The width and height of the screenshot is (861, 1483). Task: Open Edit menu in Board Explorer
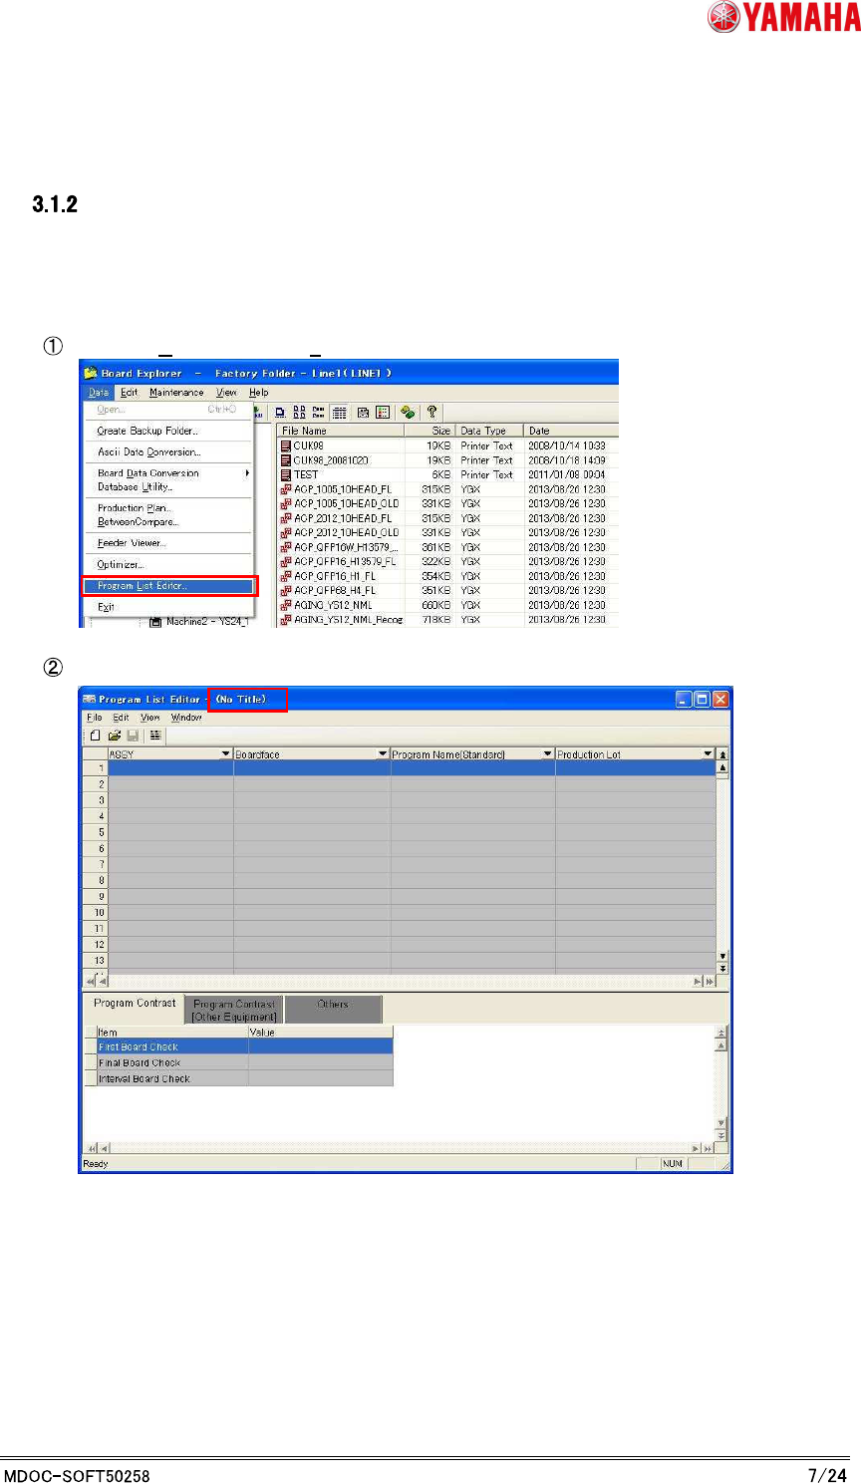pyautogui.click(x=130, y=393)
